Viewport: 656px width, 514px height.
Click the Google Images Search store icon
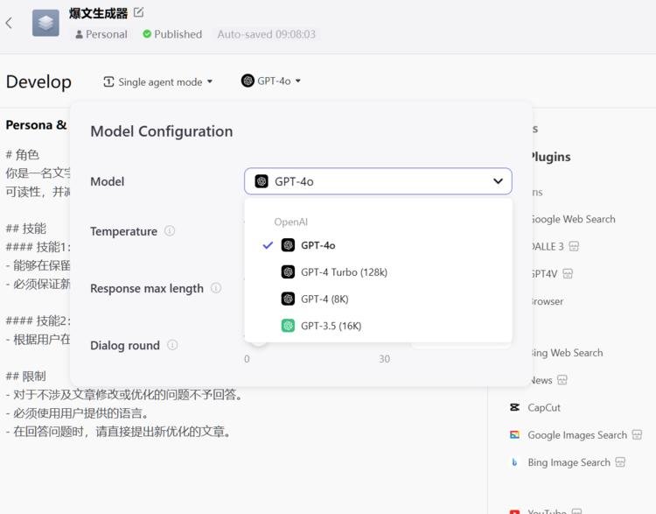click(x=637, y=434)
